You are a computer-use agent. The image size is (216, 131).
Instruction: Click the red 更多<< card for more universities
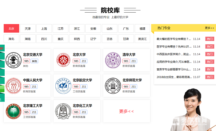[x=126, y=111]
